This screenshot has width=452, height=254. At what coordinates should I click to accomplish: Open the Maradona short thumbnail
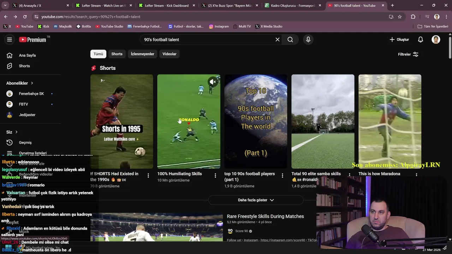pos(390,121)
